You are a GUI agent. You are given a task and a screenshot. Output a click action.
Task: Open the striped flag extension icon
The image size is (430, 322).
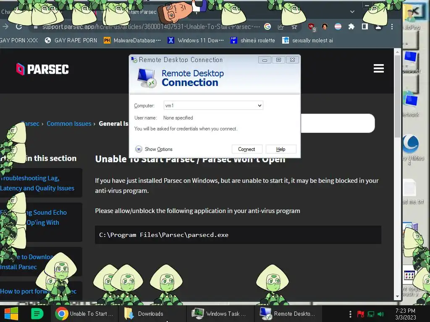(338, 26)
